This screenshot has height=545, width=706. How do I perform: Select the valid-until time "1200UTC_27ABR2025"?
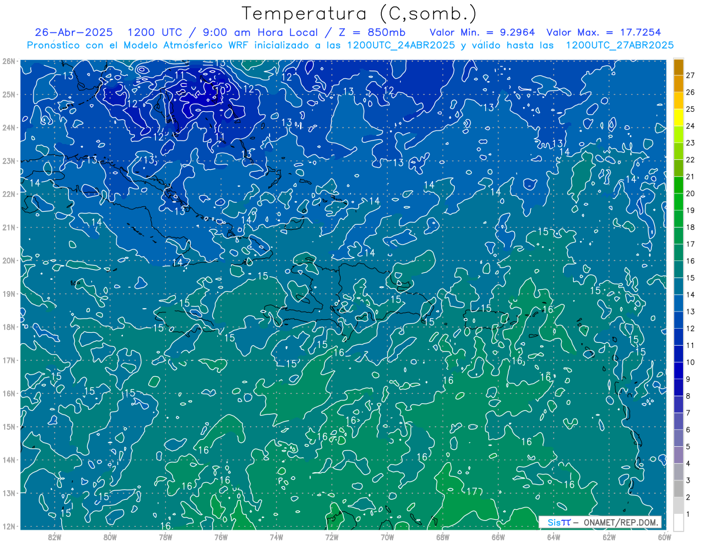coord(620,45)
